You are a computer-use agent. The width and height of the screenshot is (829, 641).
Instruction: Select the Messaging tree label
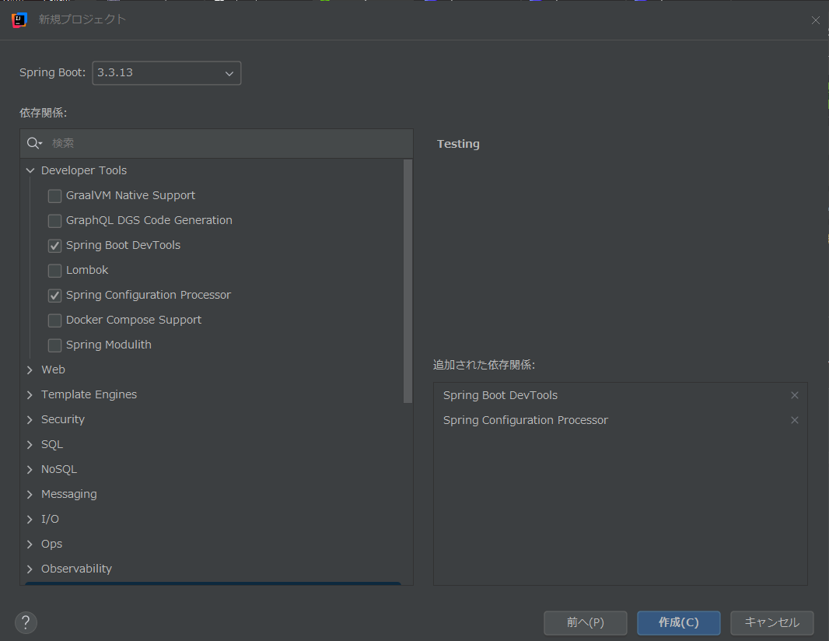pyautogui.click(x=69, y=494)
